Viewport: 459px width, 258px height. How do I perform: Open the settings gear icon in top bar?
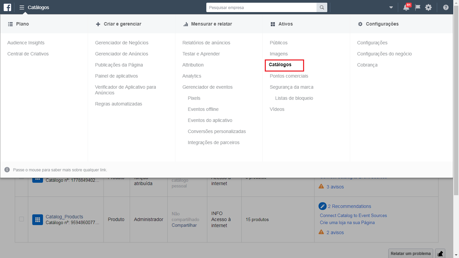click(x=428, y=7)
